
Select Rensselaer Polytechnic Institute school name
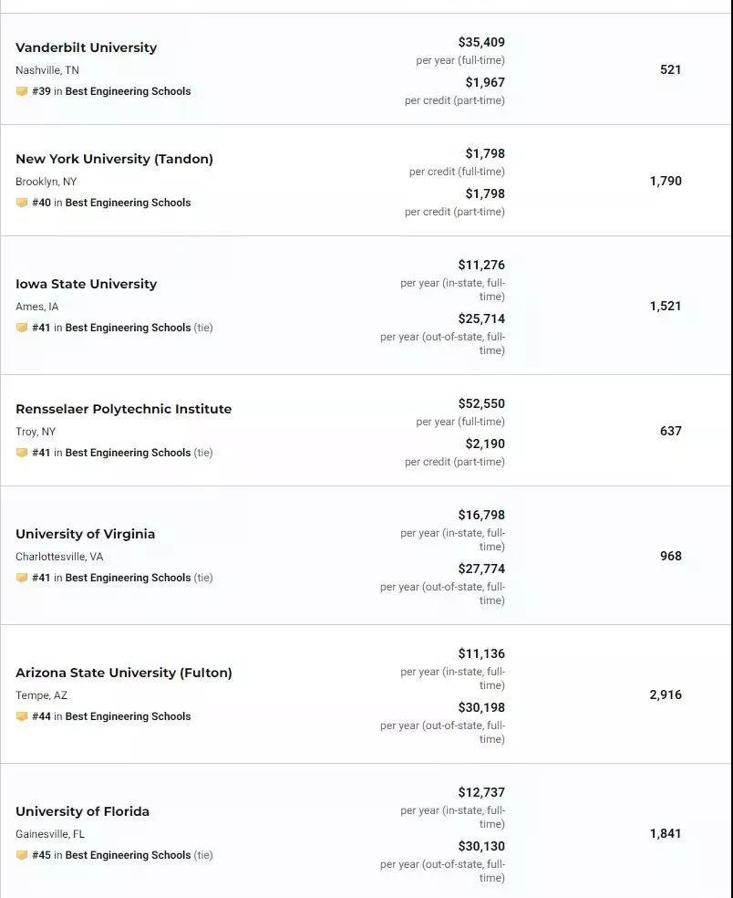[124, 409]
